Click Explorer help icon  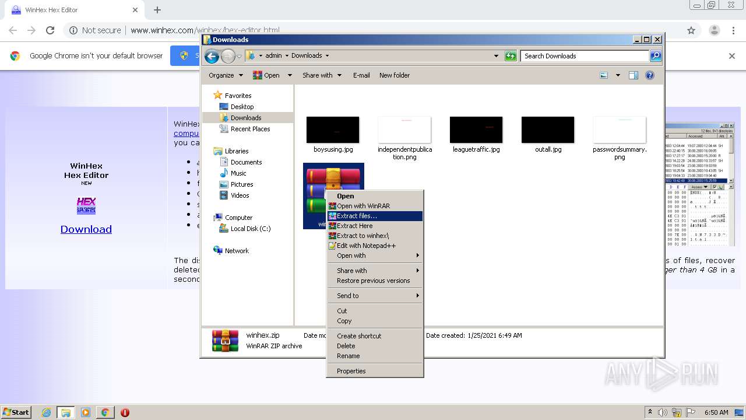pos(650,75)
